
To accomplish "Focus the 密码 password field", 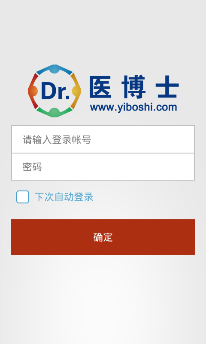I will coord(103,167).
